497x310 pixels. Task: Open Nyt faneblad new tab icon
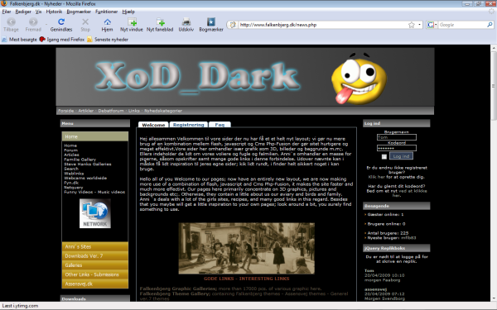tap(161, 21)
